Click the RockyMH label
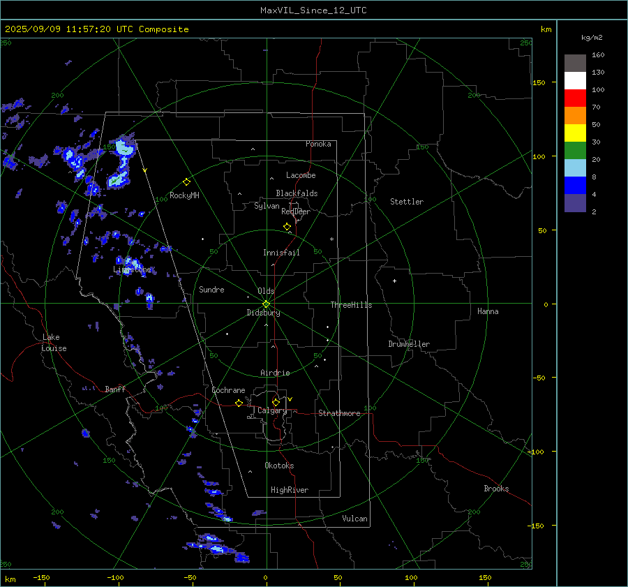The image size is (628, 587). tap(184, 195)
